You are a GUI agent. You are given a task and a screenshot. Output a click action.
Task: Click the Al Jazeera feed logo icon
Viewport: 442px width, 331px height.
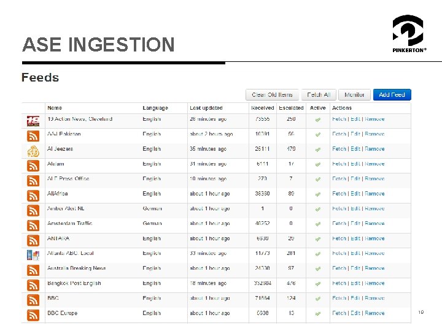33,151
